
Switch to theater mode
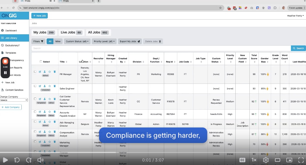pyautogui.click(x=278, y=160)
